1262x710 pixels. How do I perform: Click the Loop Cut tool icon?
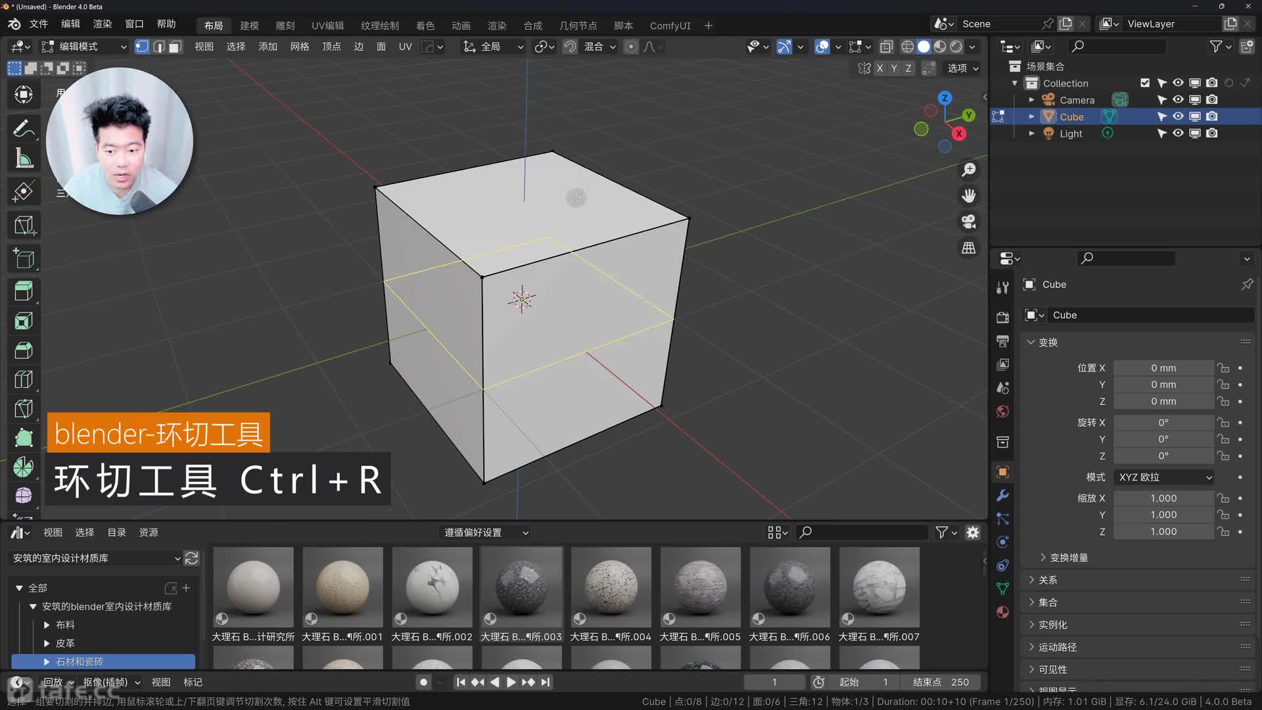coord(24,379)
